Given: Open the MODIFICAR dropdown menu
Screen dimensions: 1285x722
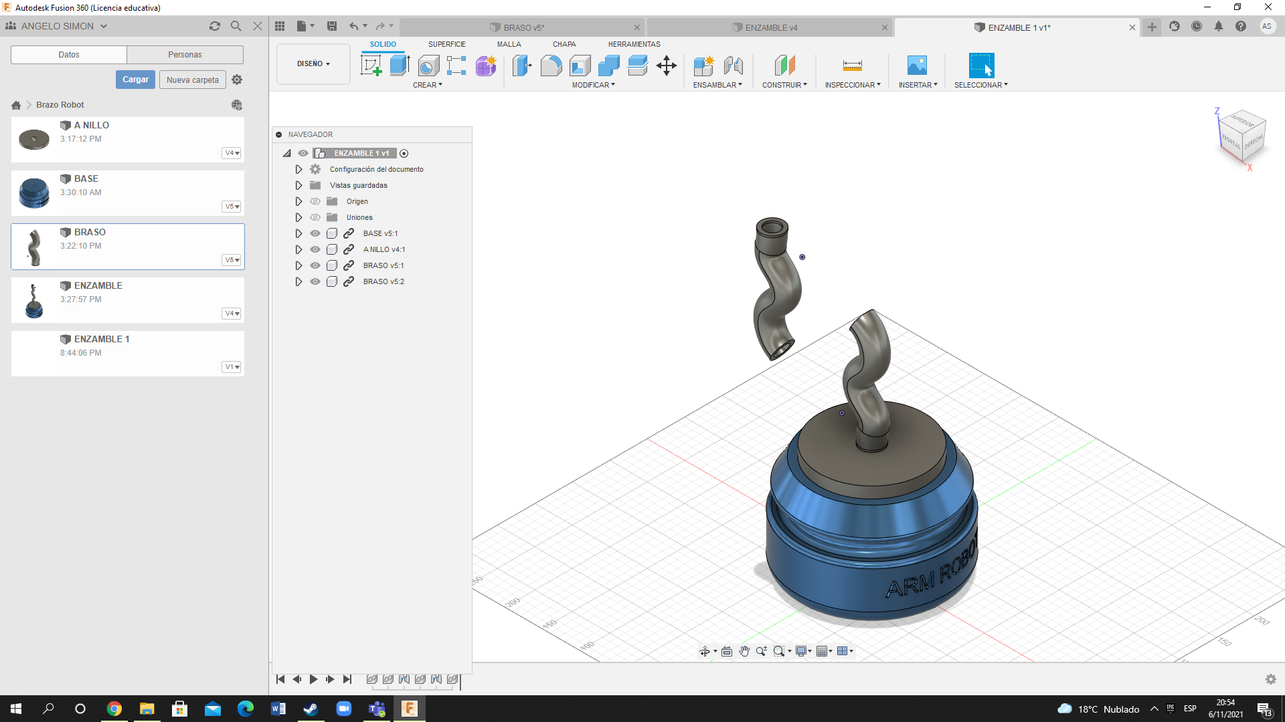Looking at the screenshot, I should coord(593,85).
